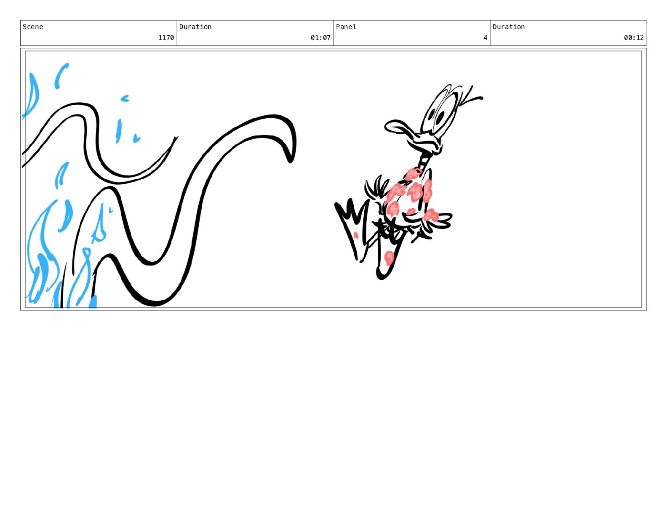Click the Scene header label
Image resolution: width=667 pixels, height=515 pixels.
pyautogui.click(x=33, y=27)
